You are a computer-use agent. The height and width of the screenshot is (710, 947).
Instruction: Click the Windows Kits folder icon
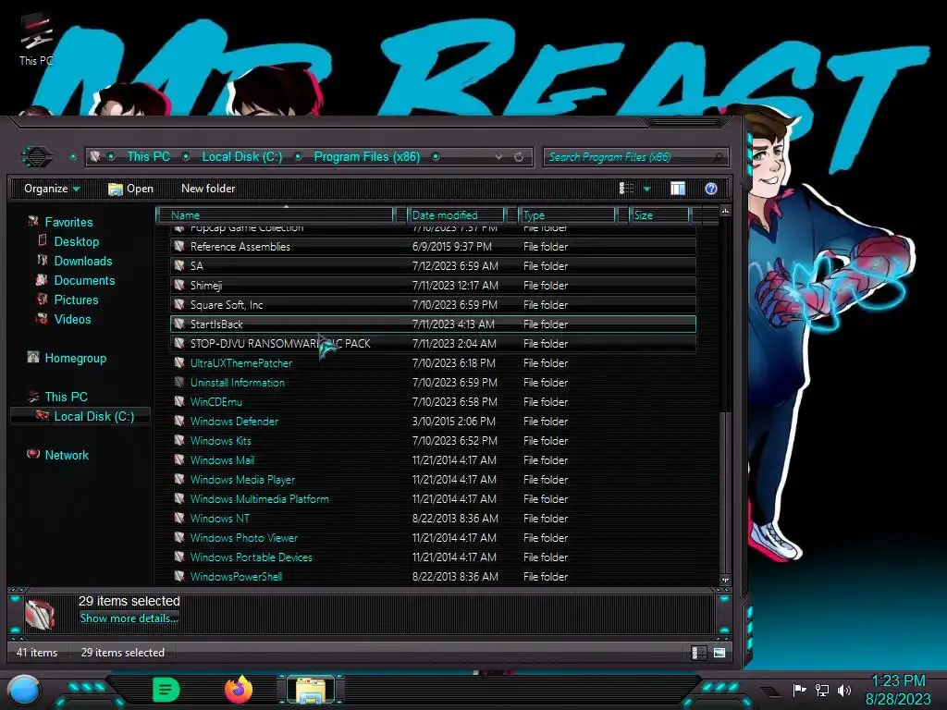tap(178, 441)
